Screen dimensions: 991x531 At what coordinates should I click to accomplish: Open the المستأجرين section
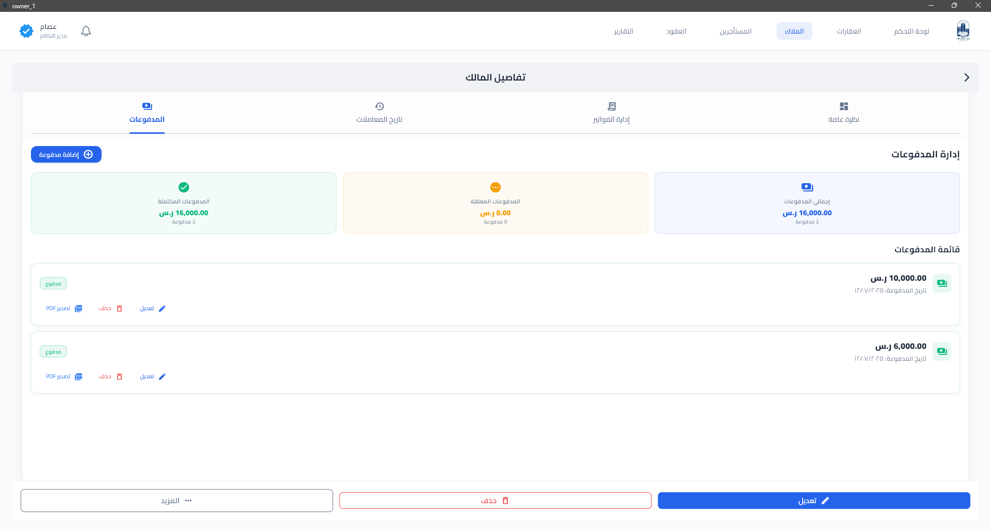click(x=736, y=31)
